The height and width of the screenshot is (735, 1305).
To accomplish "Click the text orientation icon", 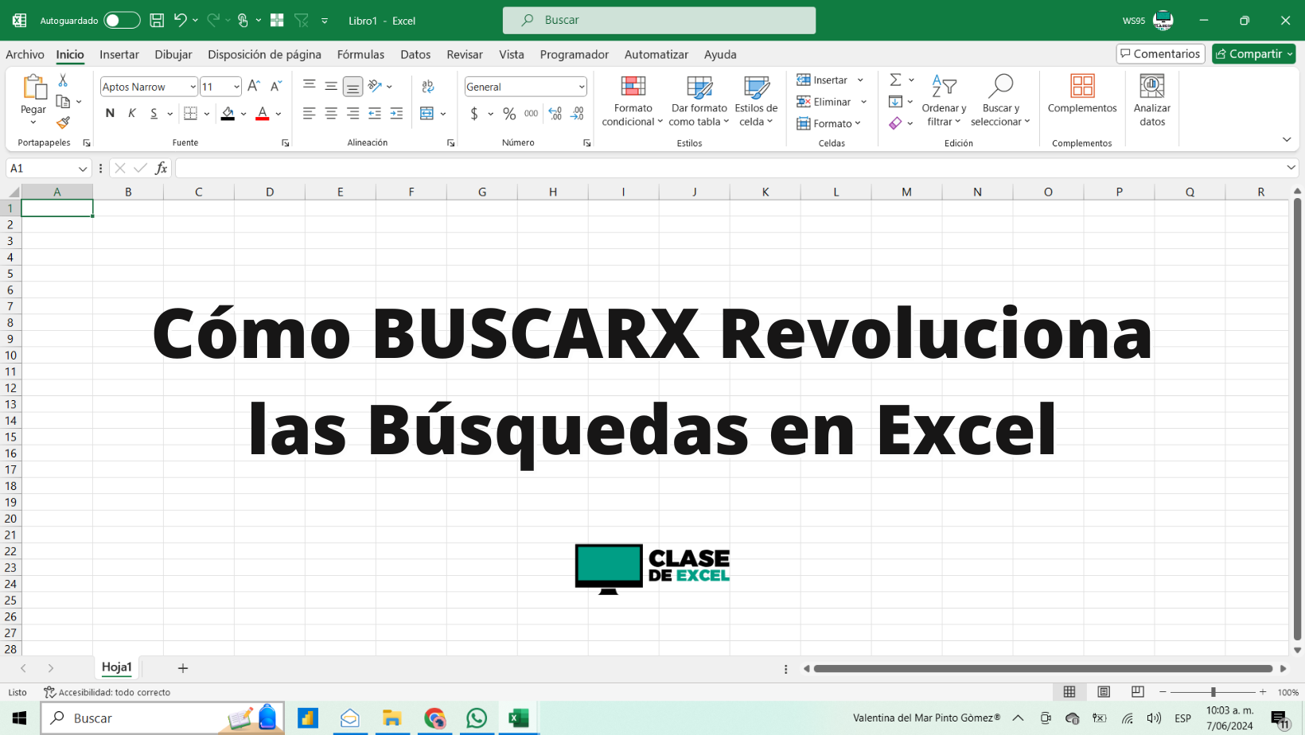I will [375, 86].
